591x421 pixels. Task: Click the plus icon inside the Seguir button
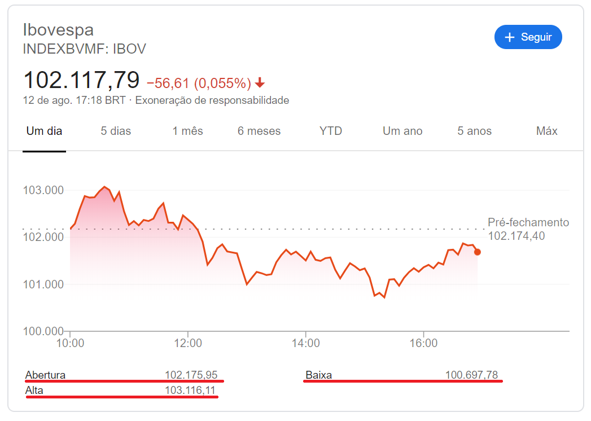pyautogui.click(x=510, y=37)
